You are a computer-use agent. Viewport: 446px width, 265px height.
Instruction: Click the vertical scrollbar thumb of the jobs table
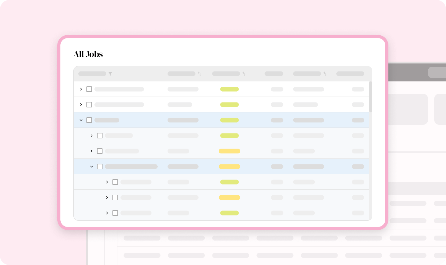371,97
